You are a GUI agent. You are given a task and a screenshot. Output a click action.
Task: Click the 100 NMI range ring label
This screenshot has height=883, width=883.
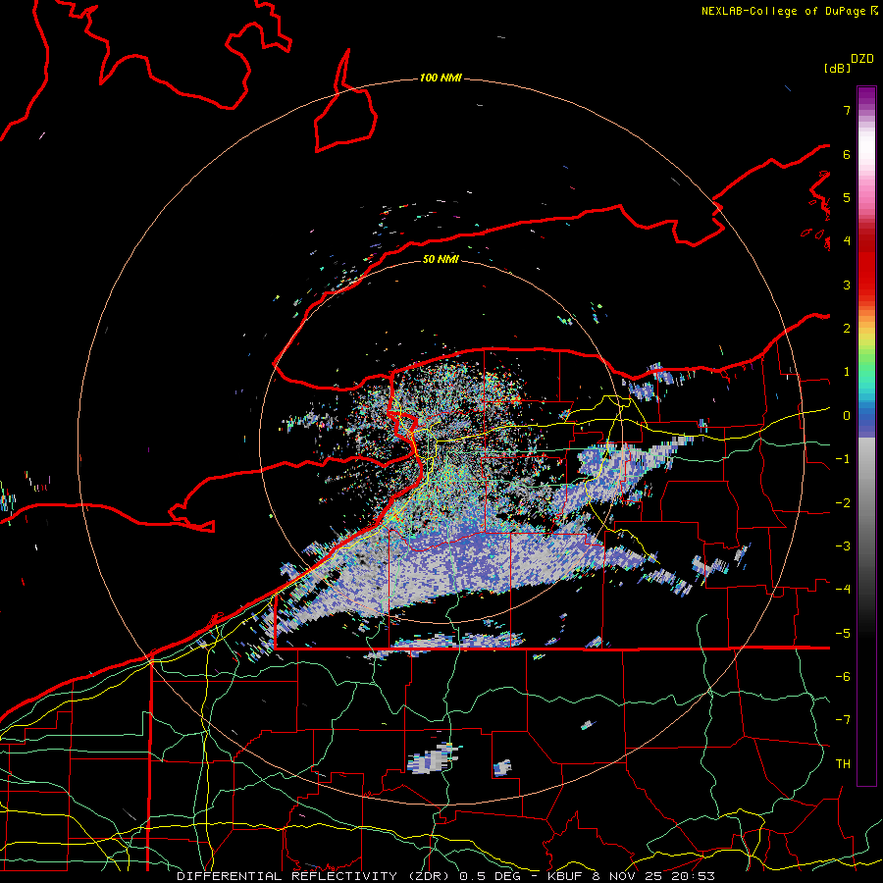[441, 78]
